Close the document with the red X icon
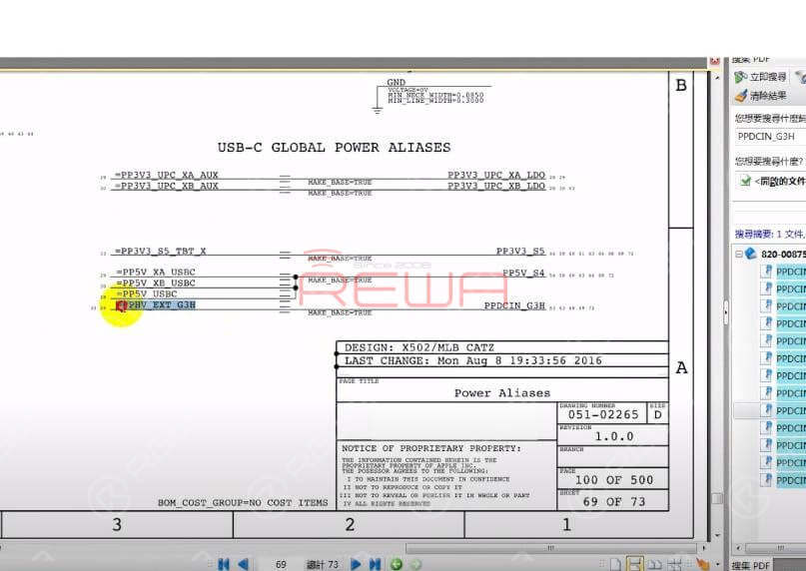Screen dimensions: 806x571 coord(714,61)
